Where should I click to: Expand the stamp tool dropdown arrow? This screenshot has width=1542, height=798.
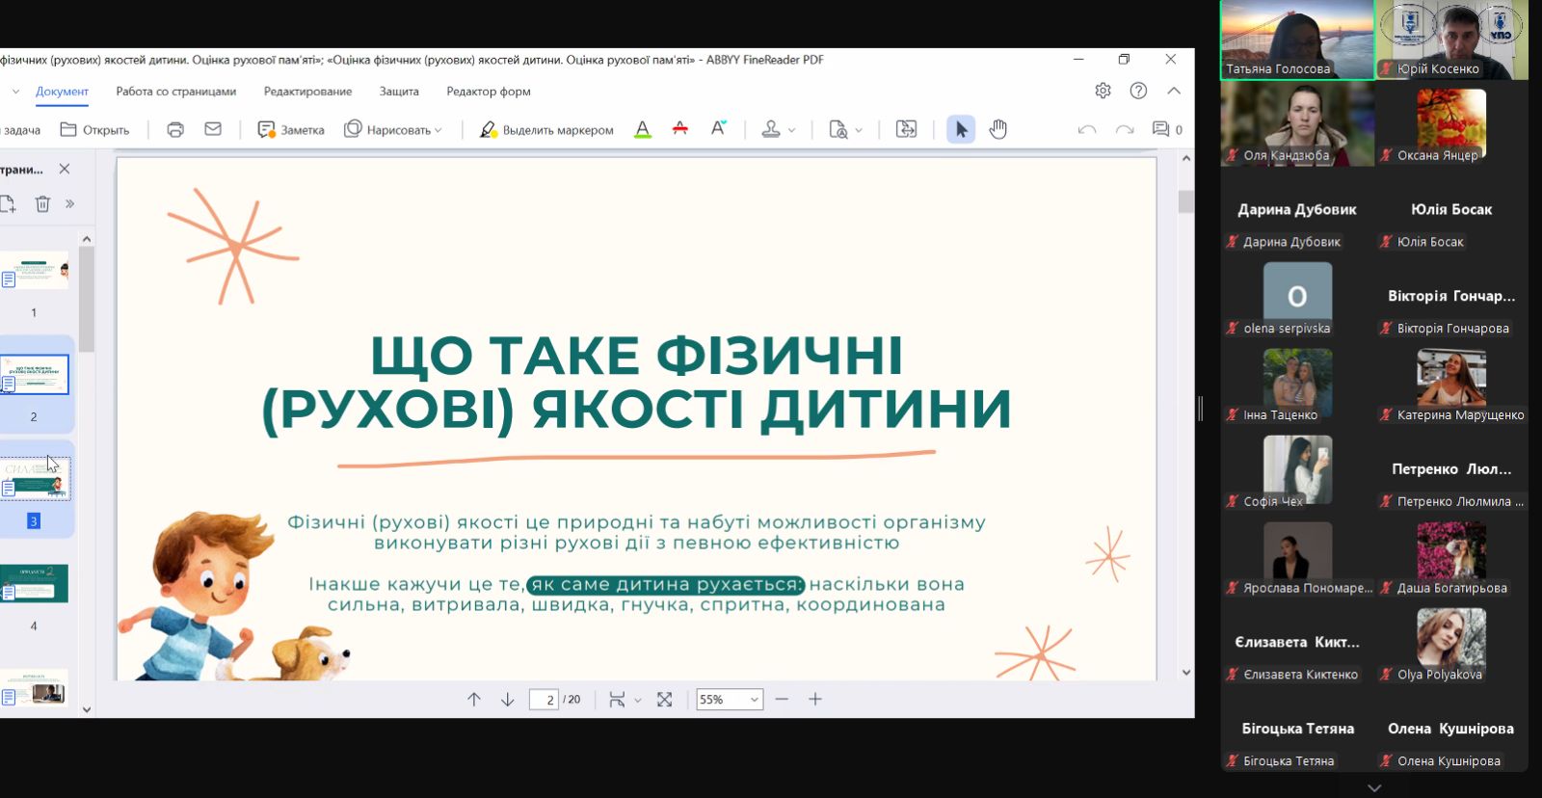[792, 130]
